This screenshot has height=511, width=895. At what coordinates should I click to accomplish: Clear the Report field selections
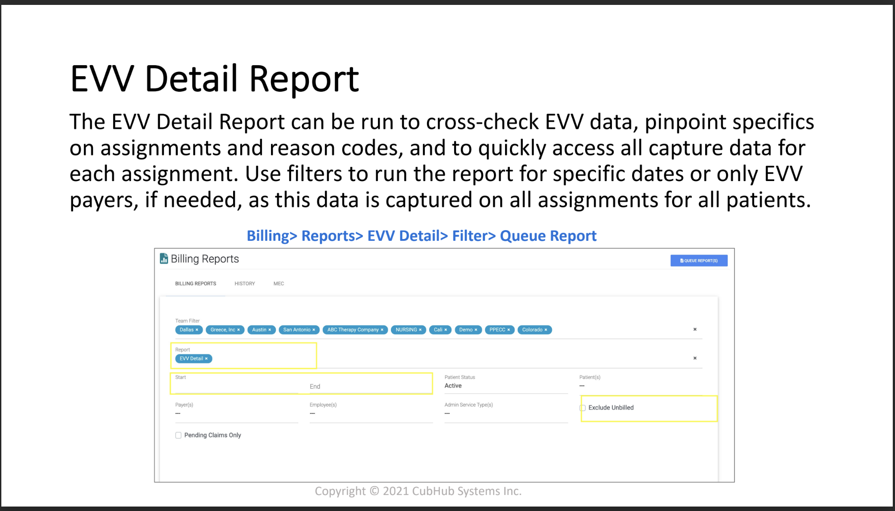695,358
